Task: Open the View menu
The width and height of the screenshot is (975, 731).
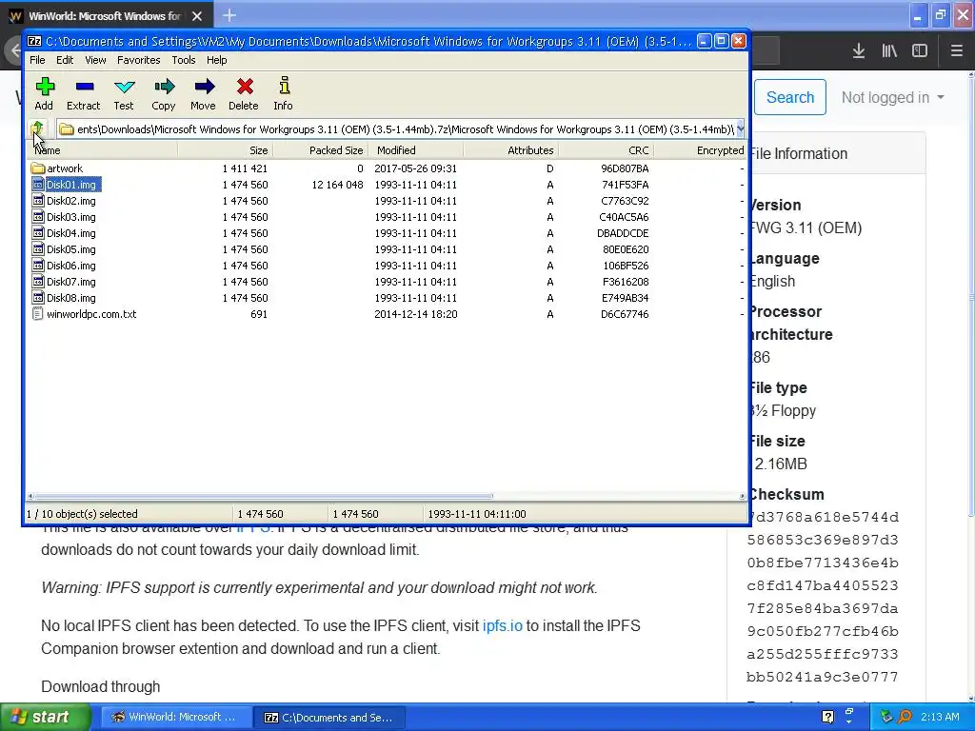Action: click(x=95, y=60)
